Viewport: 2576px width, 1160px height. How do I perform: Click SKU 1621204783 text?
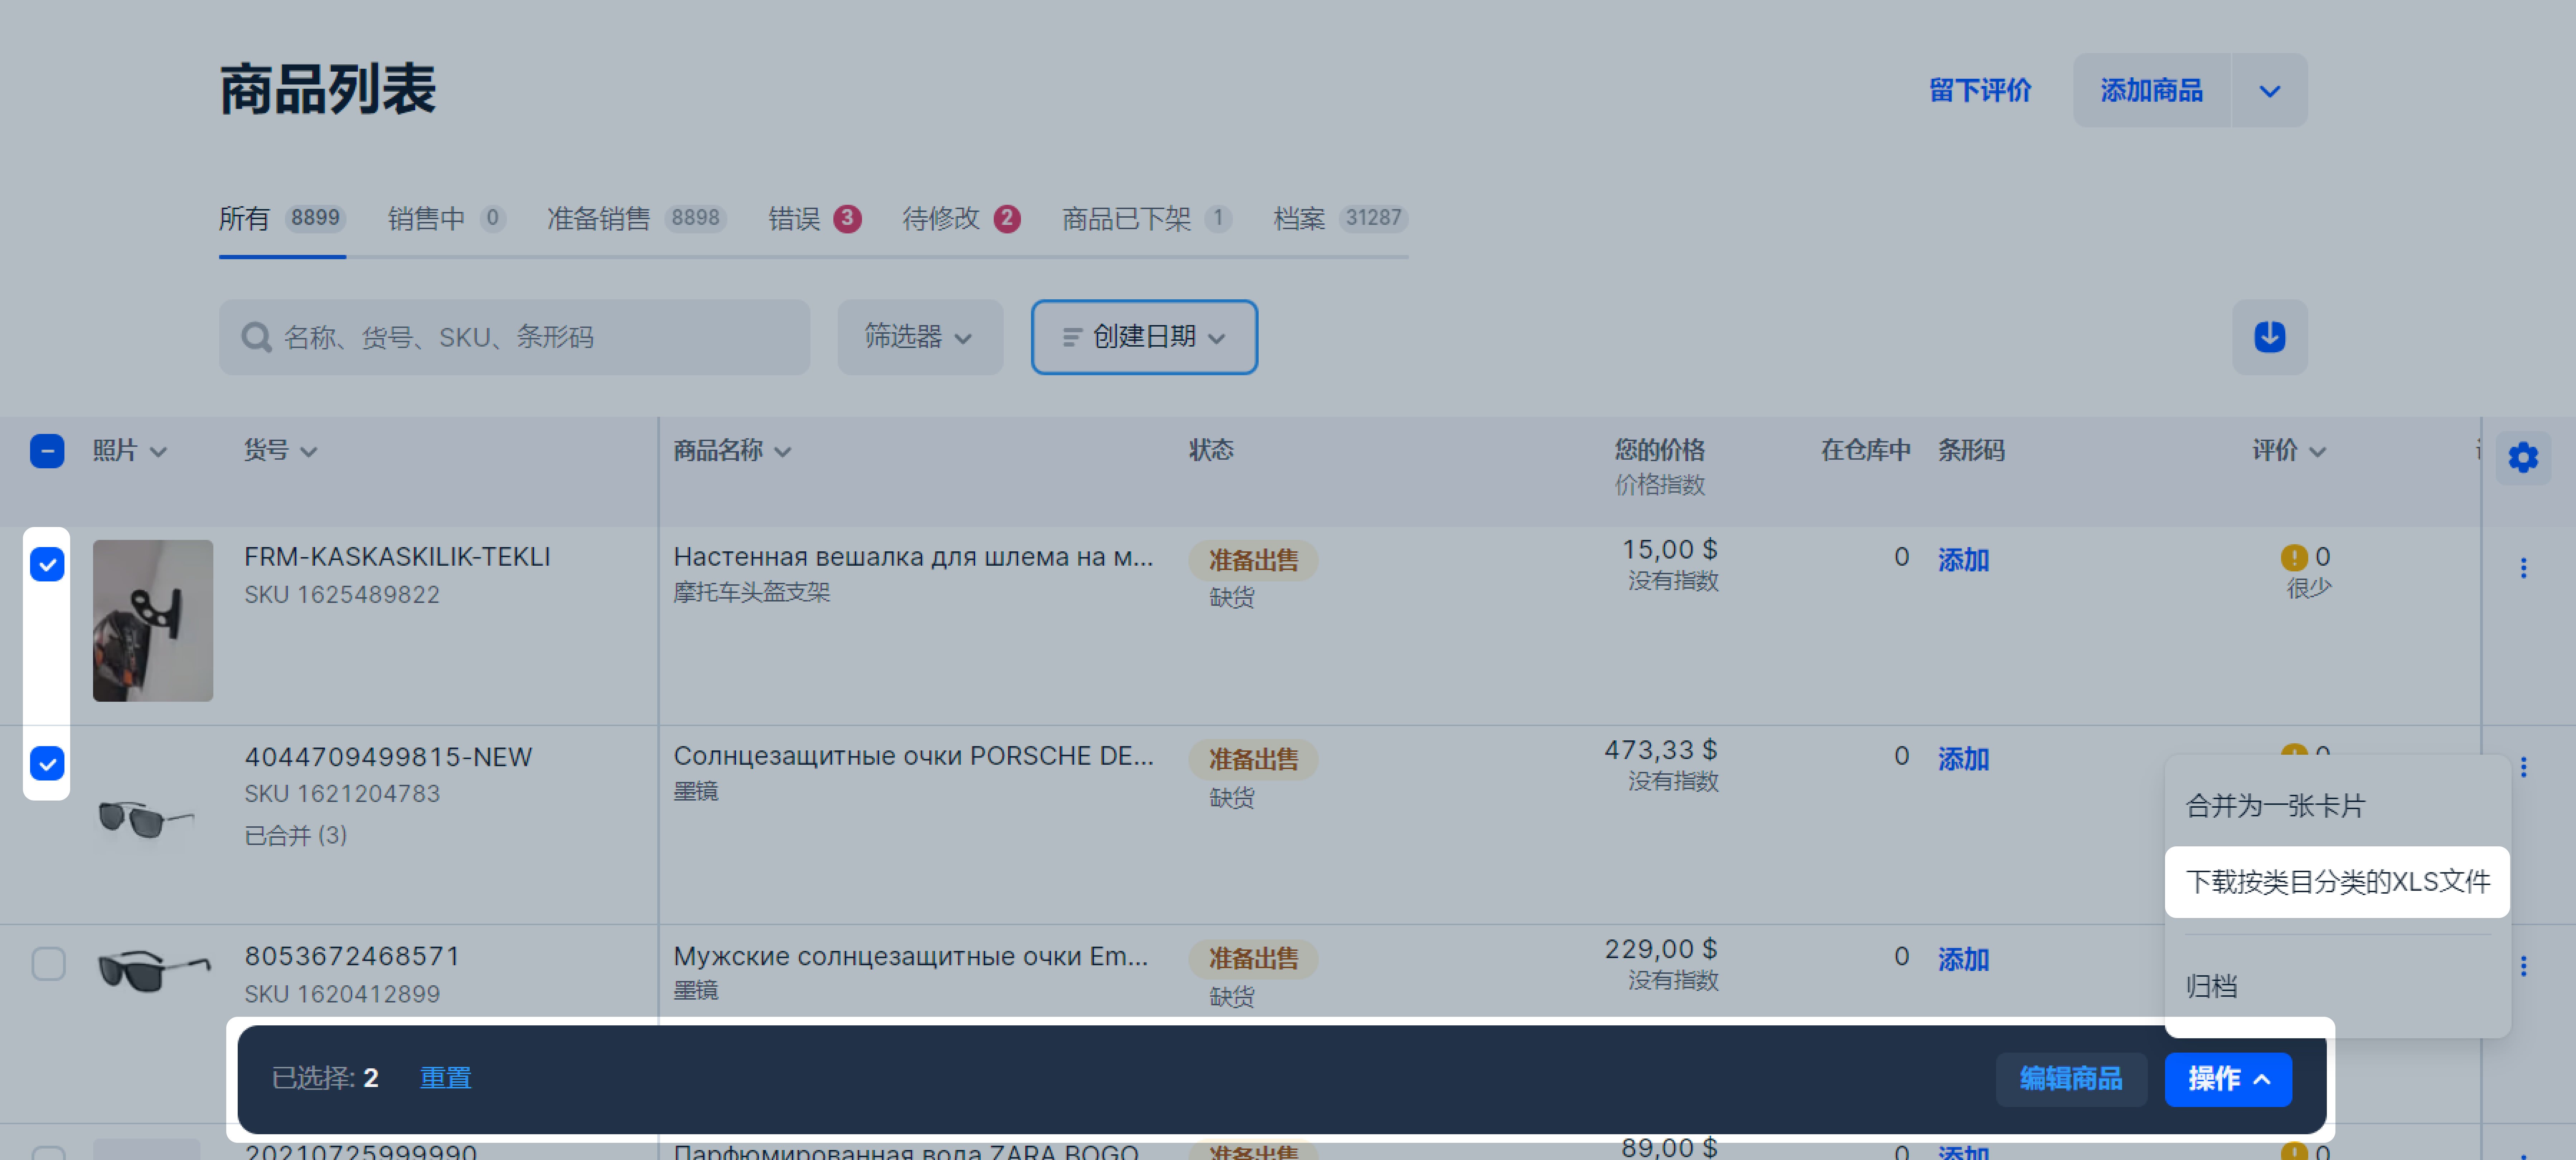(342, 794)
